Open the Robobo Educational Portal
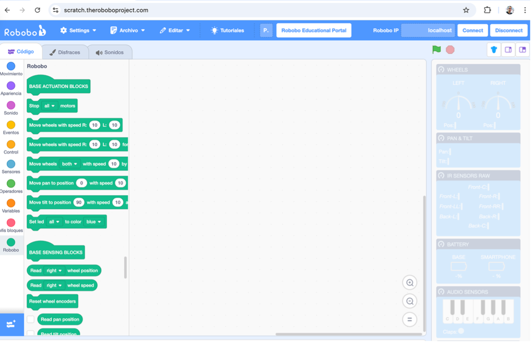532x342 pixels. click(x=313, y=31)
